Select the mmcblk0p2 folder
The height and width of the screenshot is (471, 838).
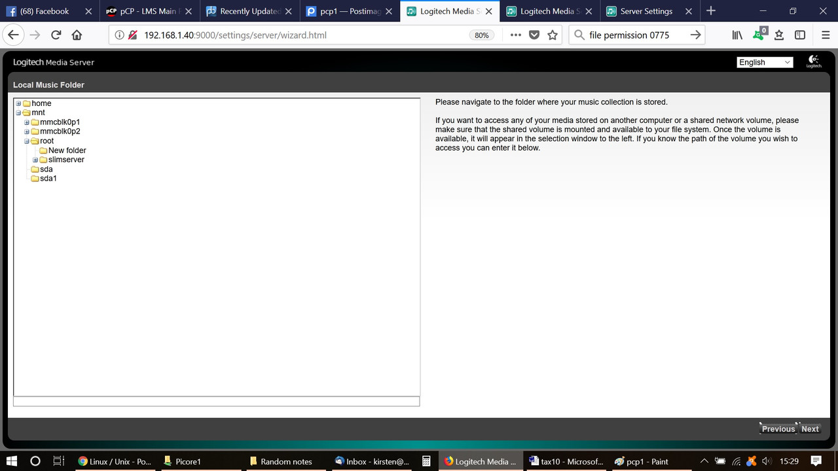click(x=60, y=131)
